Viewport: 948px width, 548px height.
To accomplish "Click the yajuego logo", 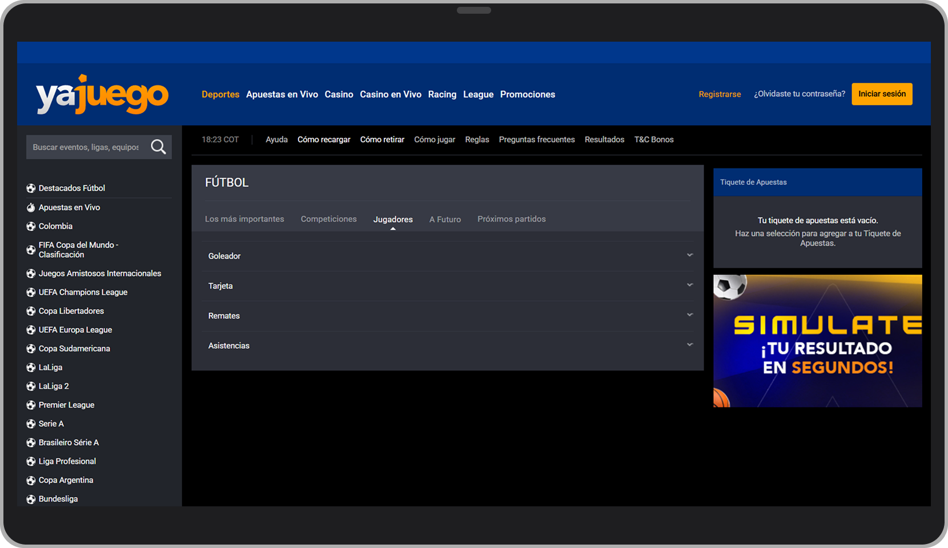I will pyautogui.click(x=102, y=95).
